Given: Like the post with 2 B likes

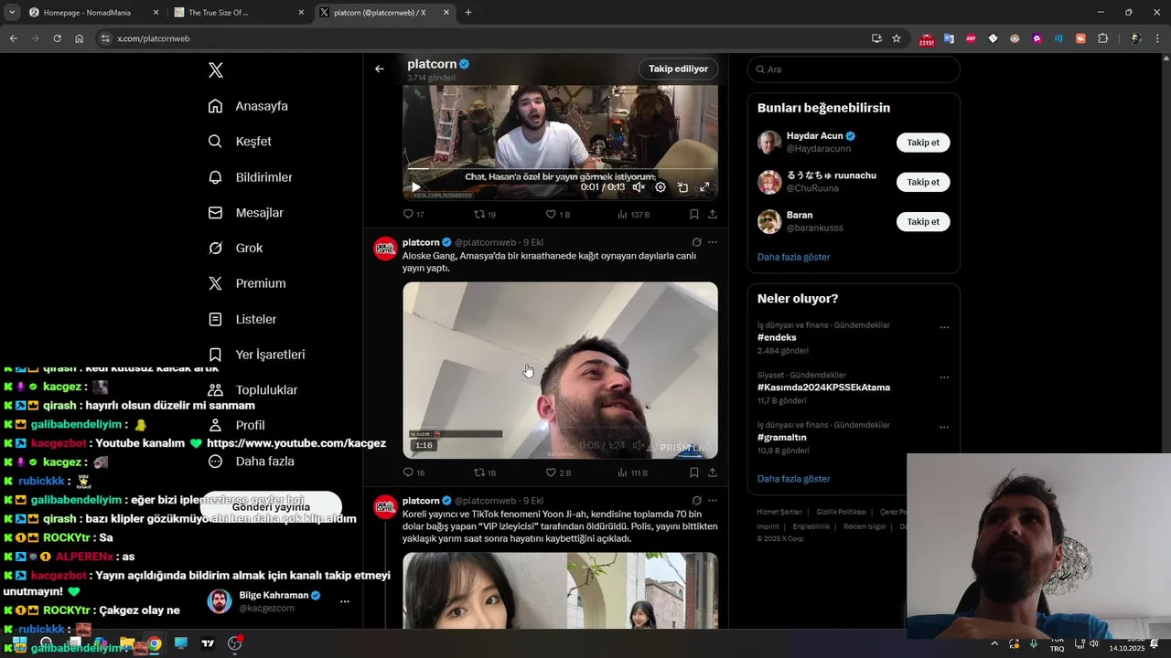Looking at the screenshot, I should (x=557, y=472).
